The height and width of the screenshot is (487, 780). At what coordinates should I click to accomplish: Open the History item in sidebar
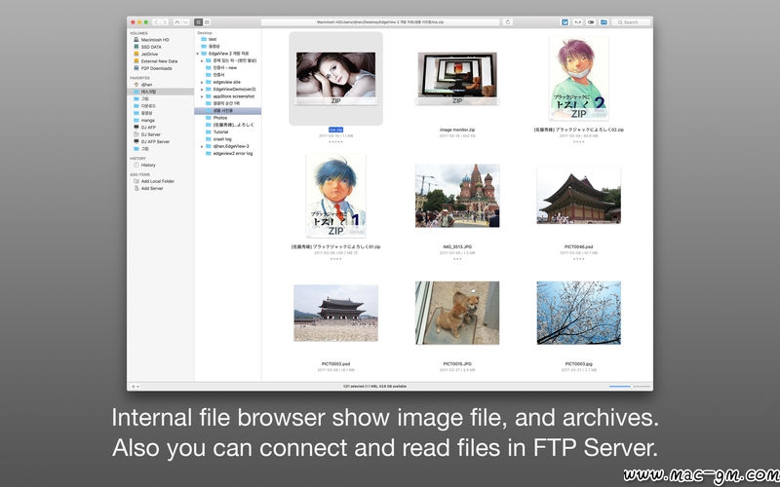pyautogui.click(x=147, y=165)
